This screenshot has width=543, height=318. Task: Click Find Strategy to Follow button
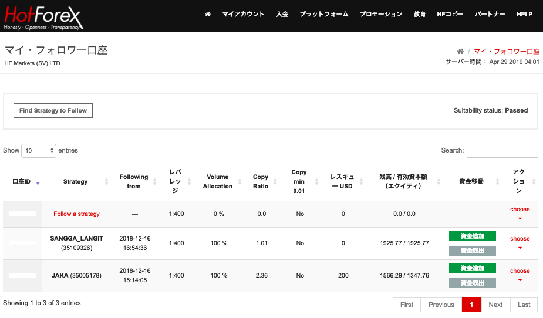pyautogui.click(x=53, y=110)
